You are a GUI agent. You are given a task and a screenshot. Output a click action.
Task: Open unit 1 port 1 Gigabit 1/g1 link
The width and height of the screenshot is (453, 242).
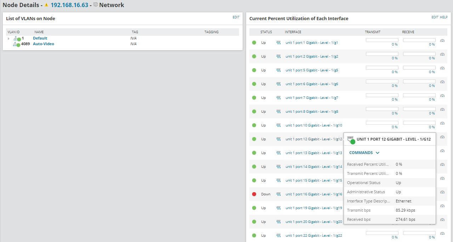tap(312, 43)
